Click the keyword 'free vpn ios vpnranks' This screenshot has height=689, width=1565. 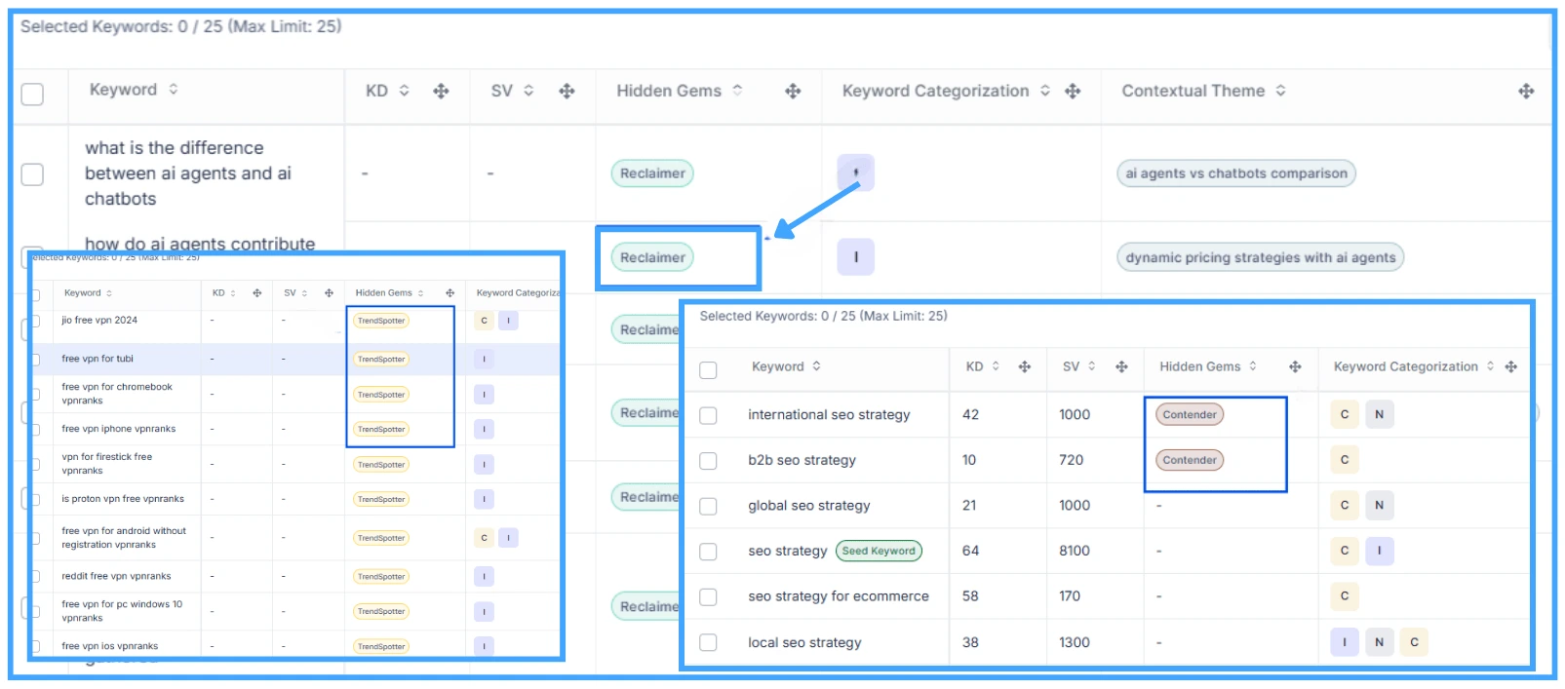pos(110,646)
